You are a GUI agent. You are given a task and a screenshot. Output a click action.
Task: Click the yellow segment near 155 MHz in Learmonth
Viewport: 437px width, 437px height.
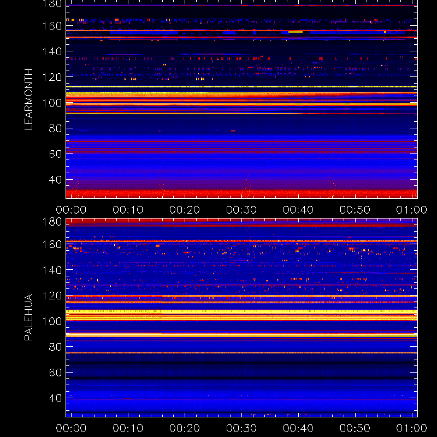pos(296,32)
